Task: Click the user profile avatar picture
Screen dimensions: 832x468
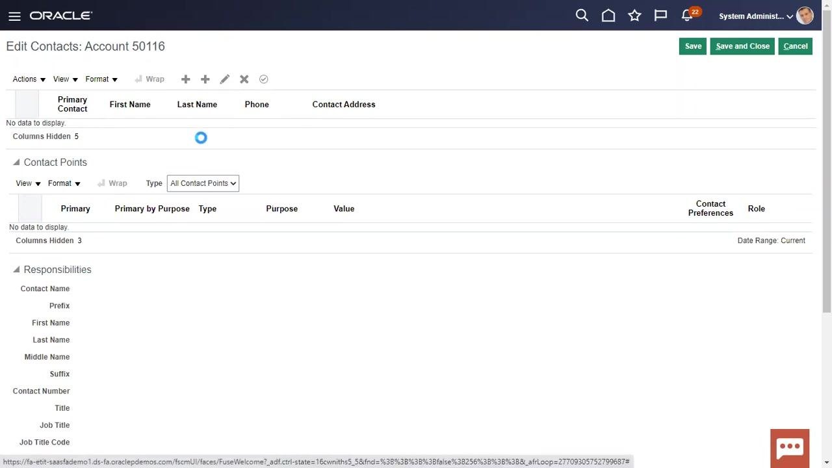Action: click(805, 16)
